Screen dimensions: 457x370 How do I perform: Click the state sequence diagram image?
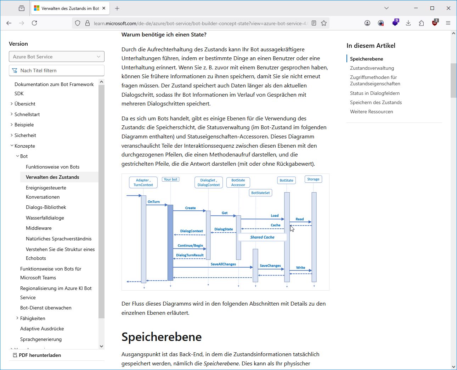click(225, 232)
